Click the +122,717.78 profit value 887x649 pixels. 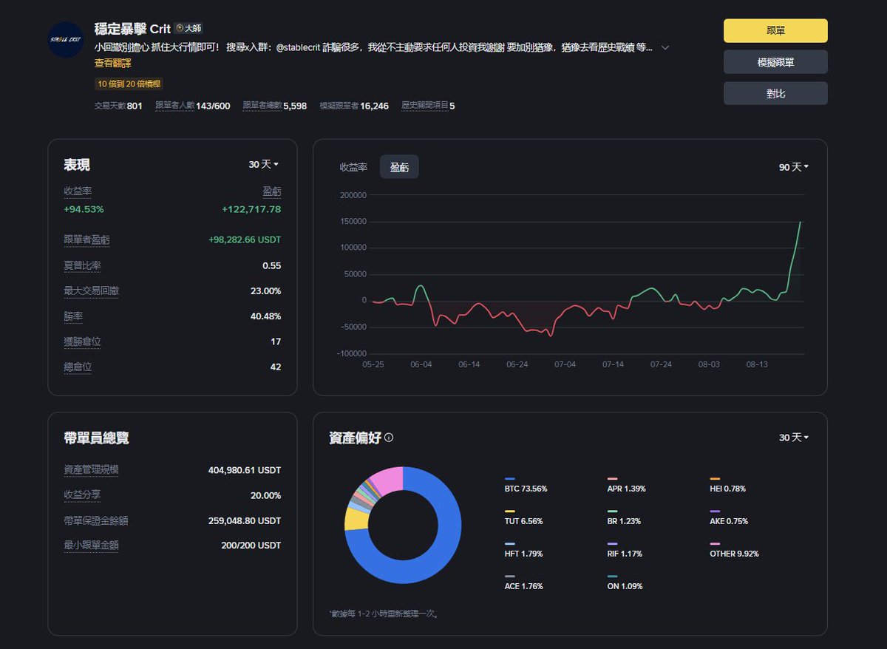pyautogui.click(x=251, y=209)
